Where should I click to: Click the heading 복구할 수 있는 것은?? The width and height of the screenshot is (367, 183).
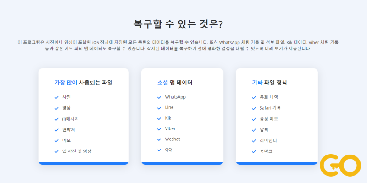click(x=178, y=24)
